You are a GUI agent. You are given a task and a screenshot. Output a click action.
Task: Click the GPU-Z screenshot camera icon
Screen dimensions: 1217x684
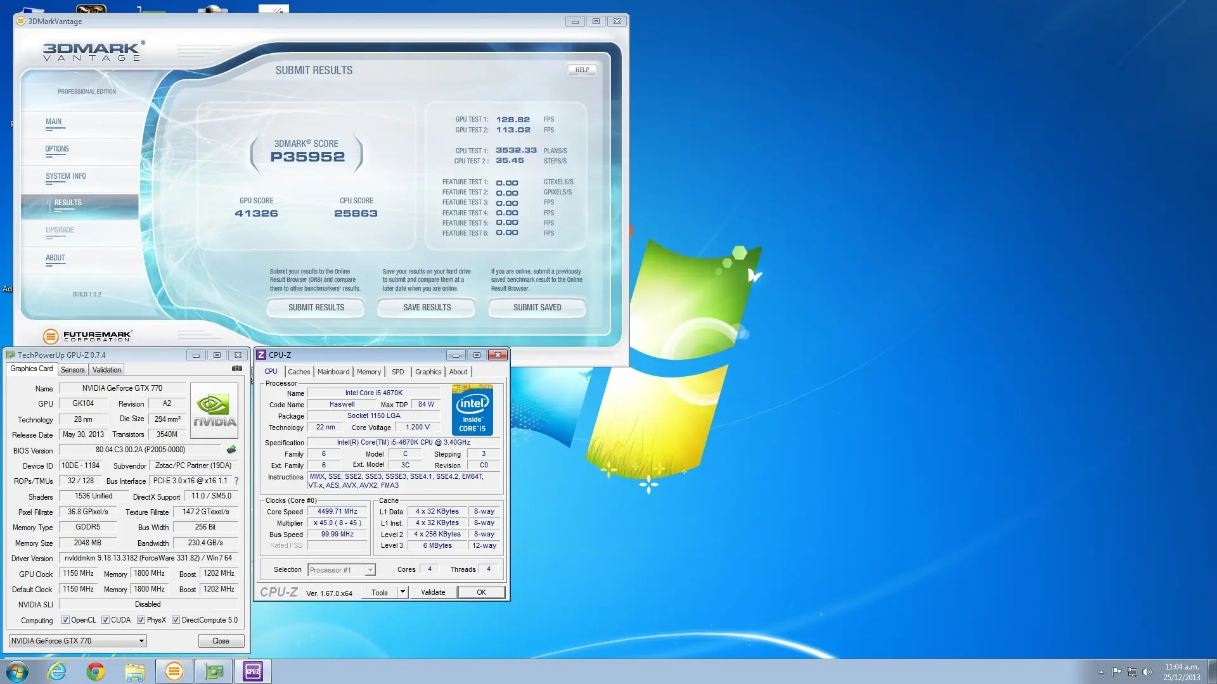(x=237, y=369)
